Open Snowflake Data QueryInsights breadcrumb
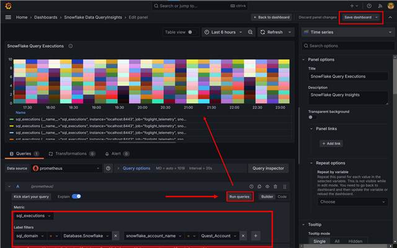This screenshot has width=397, height=248. pos(93,17)
